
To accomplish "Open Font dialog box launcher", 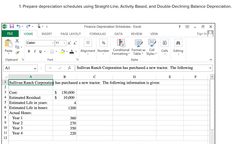I will (77, 60).
